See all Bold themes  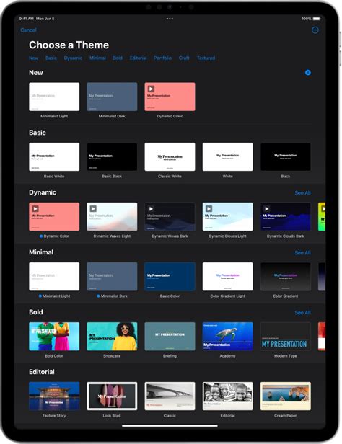click(x=302, y=313)
